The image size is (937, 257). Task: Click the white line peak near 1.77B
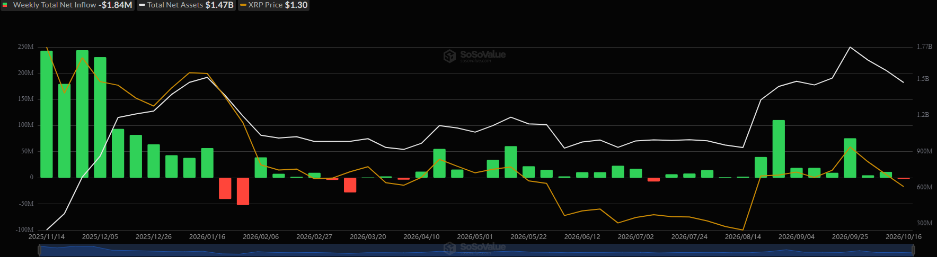coord(850,47)
